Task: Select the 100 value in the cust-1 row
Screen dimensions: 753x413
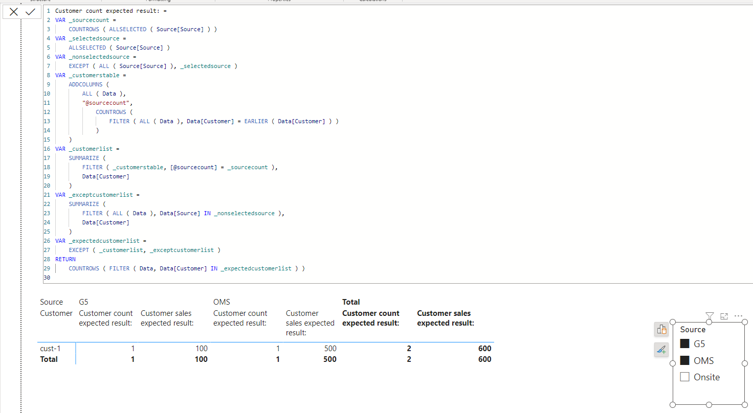Action: [x=202, y=349]
